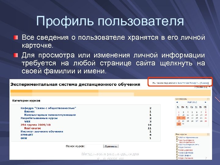Click the Поиск курса search field
220x165 pixels.
click(x=94, y=146)
